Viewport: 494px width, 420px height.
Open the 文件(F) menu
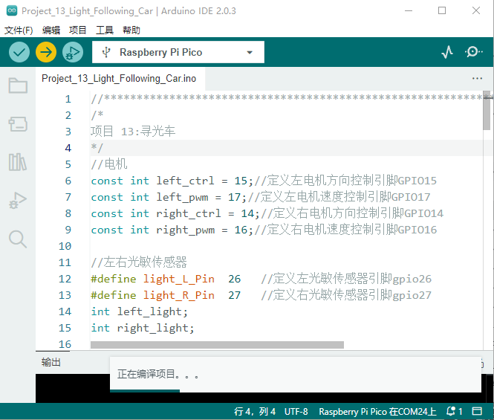point(19,30)
